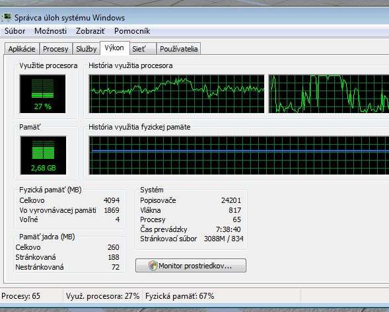Click the Task Manager title bar icon
389x312 pixels.
click(7, 17)
